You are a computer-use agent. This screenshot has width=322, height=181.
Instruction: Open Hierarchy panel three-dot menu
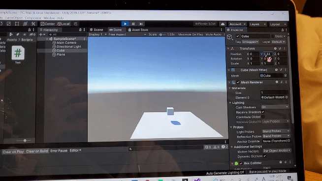(x=84, y=30)
